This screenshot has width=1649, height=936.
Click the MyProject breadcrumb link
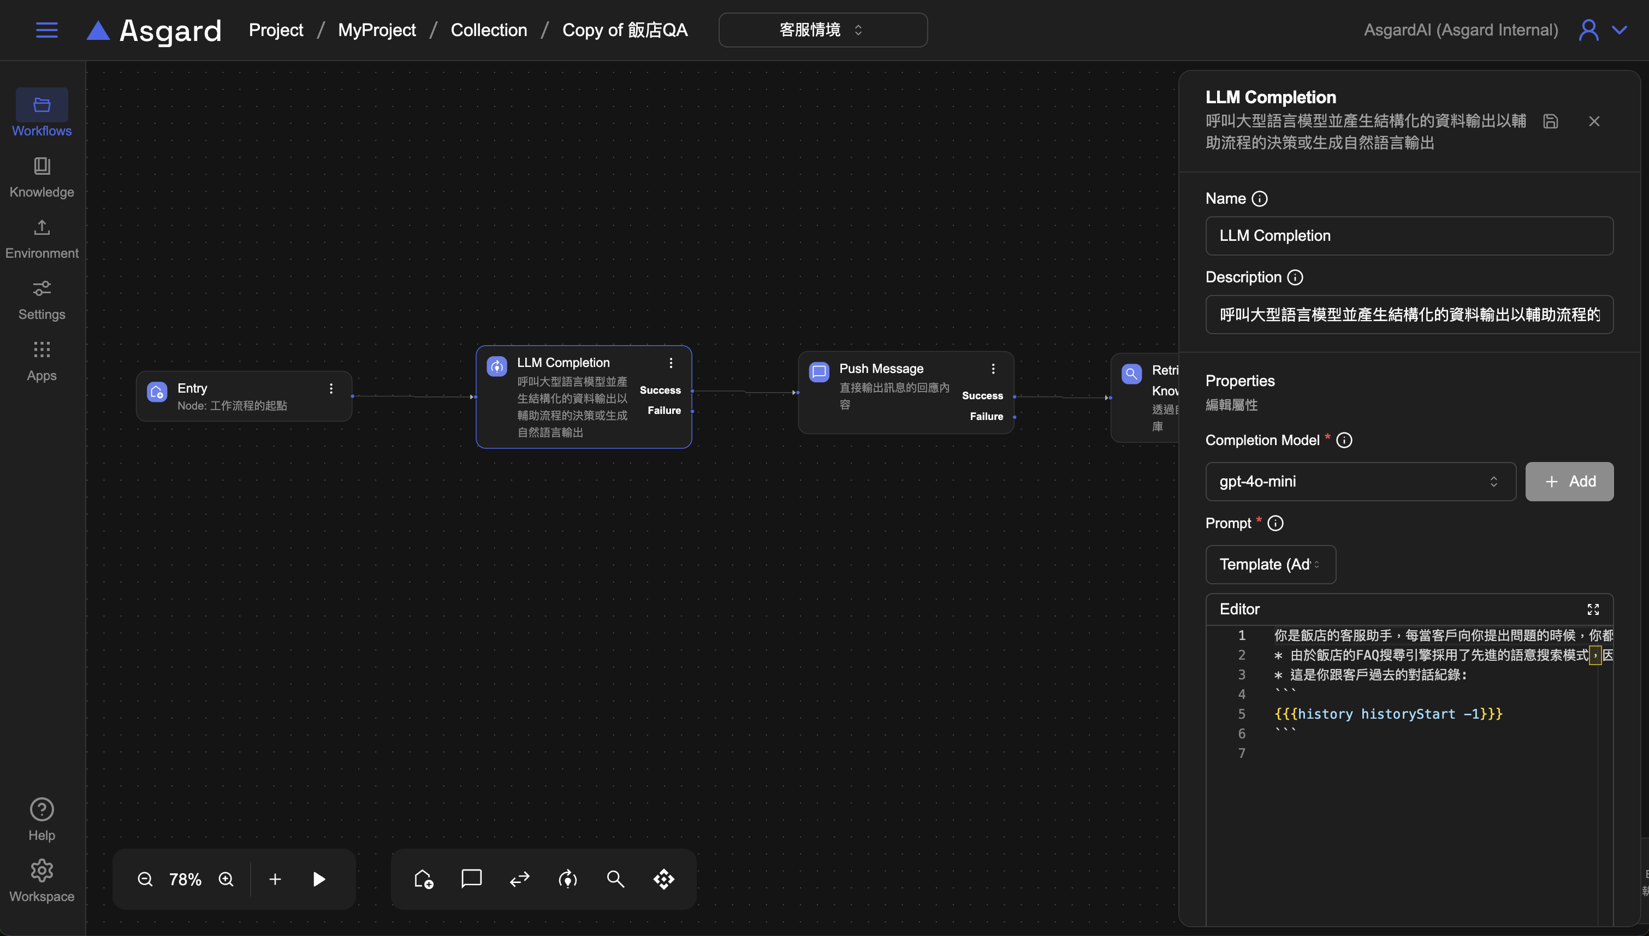pyautogui.click(x=377, y=30)
